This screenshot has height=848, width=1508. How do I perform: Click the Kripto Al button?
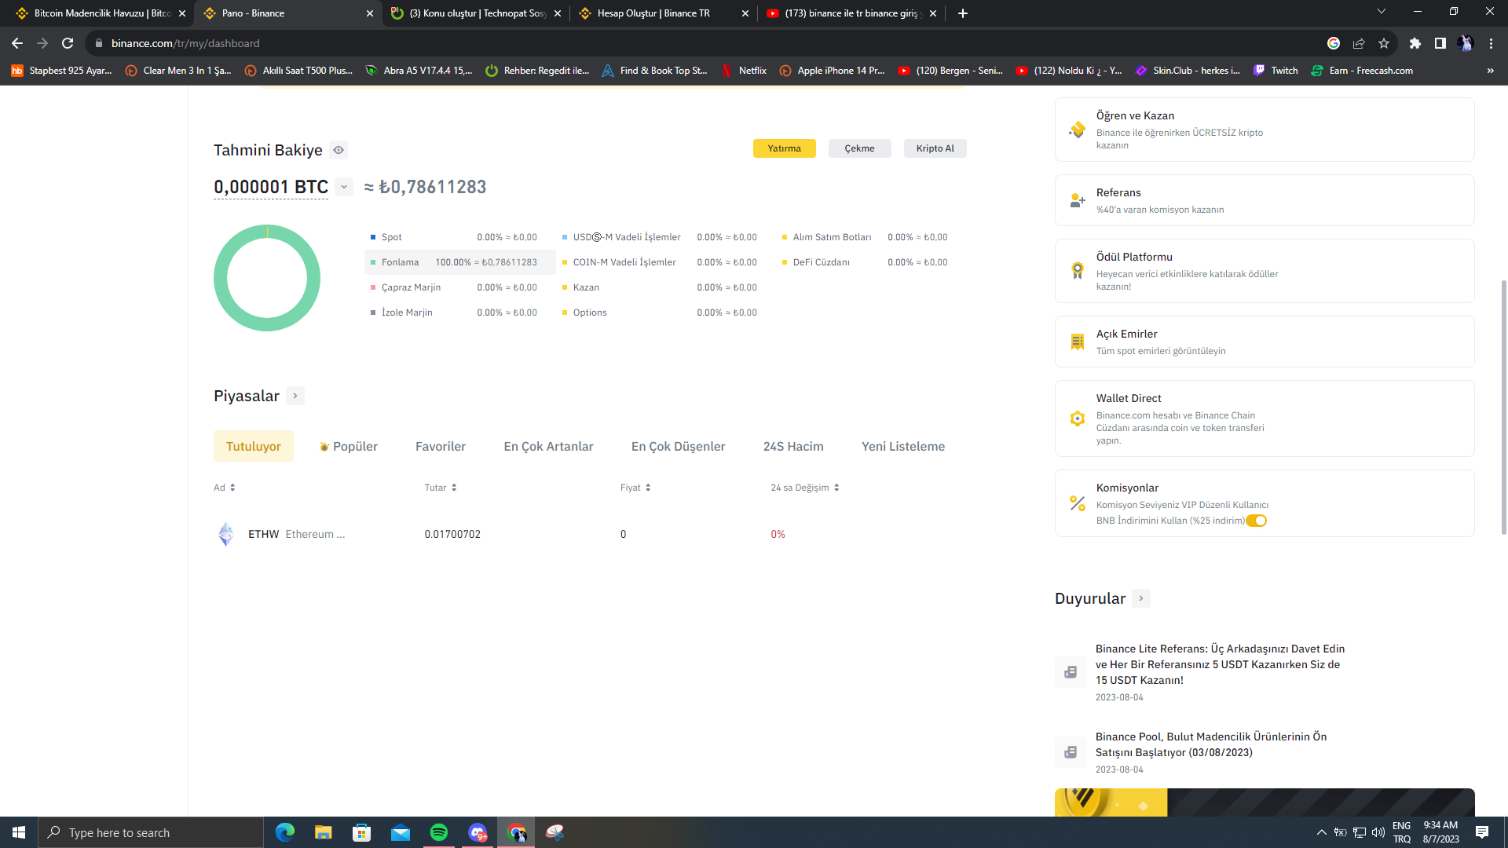[x=935, y=148]
